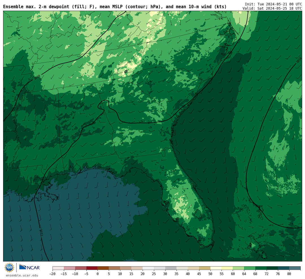Viewport: 305px width, 279px height.
Task: Click the colorbar tick label 80
Action: click(x=289, y=274)
